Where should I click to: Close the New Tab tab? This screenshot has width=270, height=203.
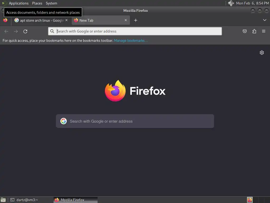(126, 20)
